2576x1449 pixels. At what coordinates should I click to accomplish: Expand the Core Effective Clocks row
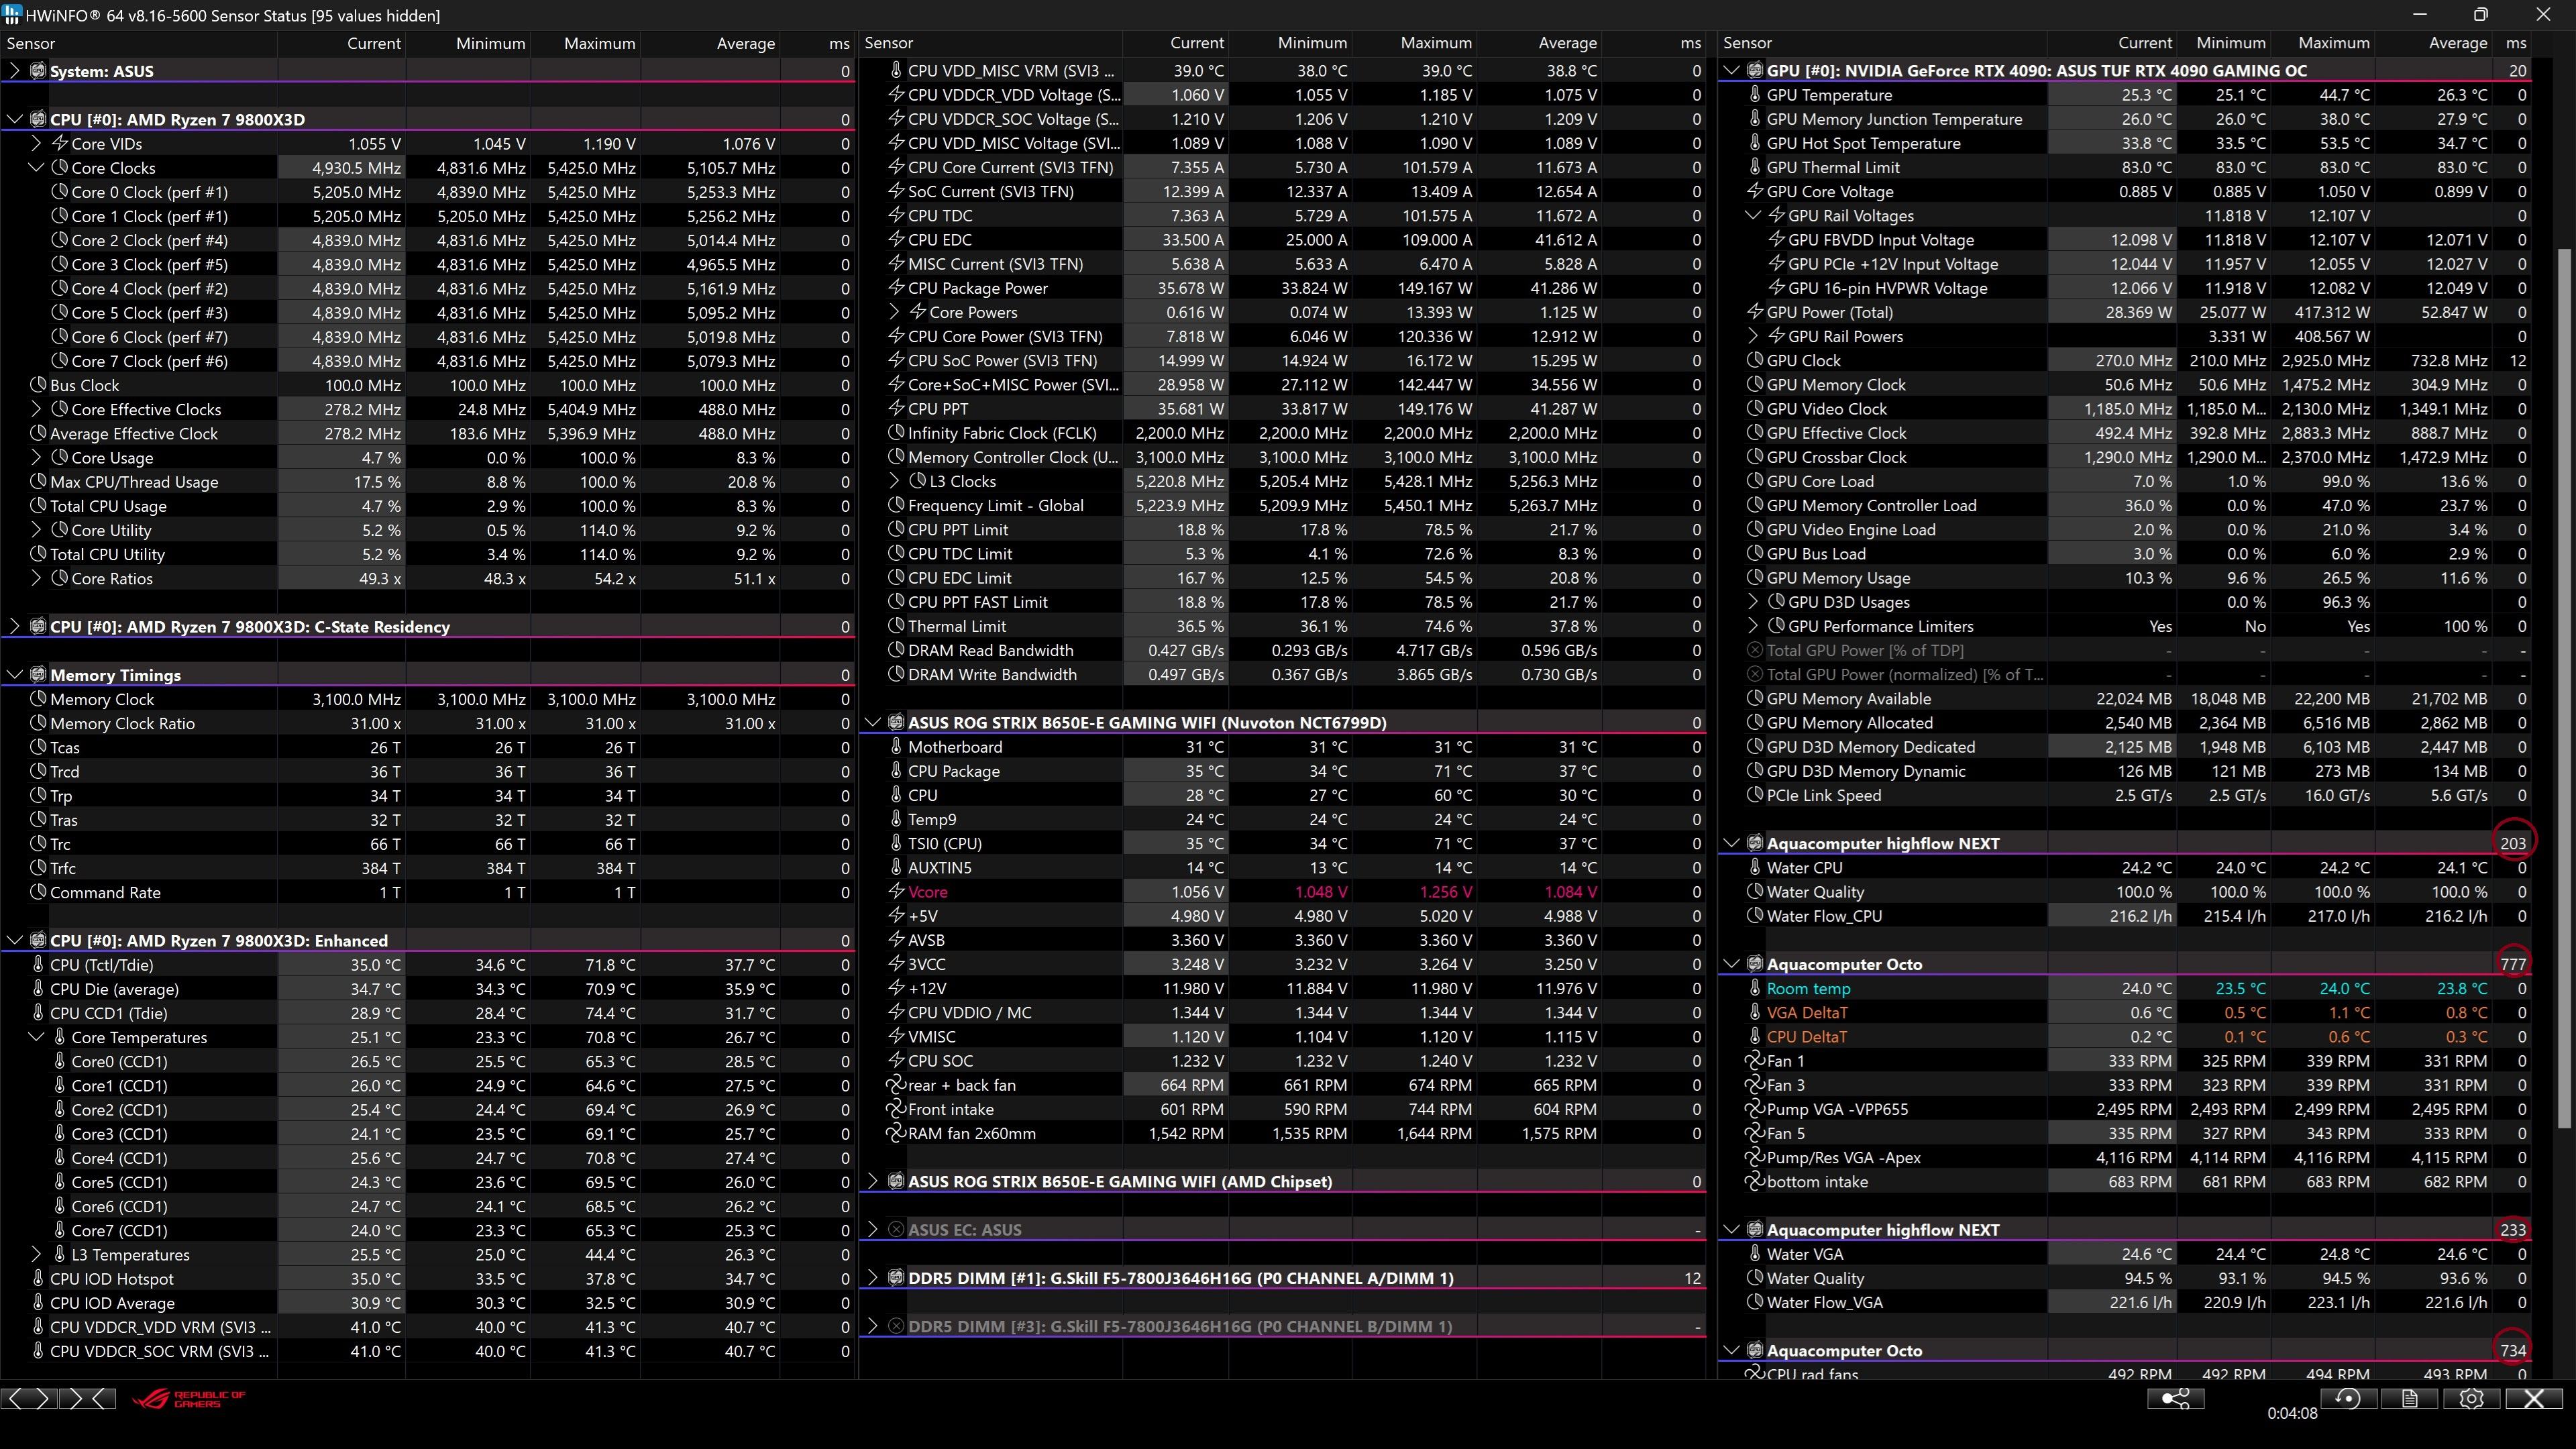pyautogui.click(x=36, y=409)
